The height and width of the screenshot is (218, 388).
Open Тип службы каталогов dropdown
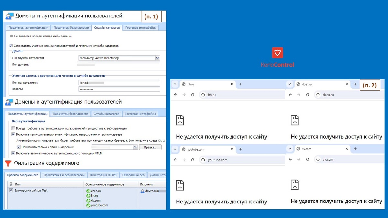click(x=157, y=58)
